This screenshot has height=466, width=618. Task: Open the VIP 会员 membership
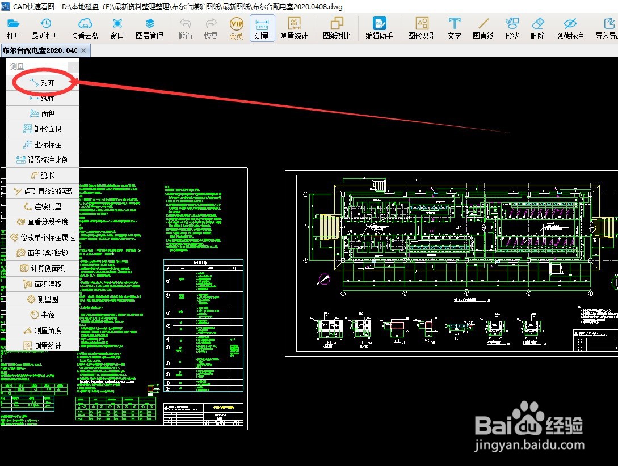coord(237,28)
